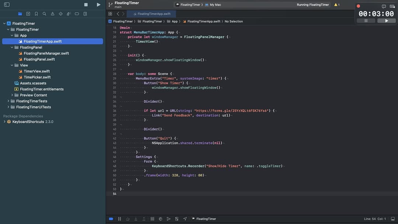Open the Project navigator folder icon
This screenshot has height=224, width=398.
pos(20,14)
